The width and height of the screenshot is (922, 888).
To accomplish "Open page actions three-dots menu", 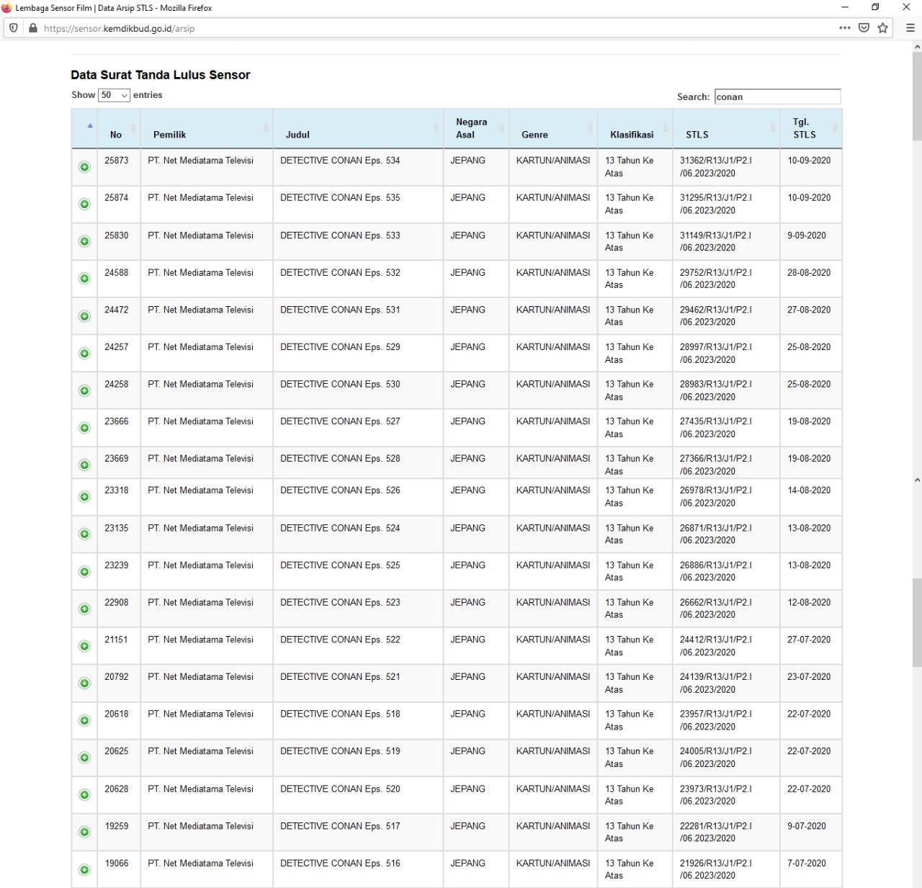I will [x=844, y=28].
